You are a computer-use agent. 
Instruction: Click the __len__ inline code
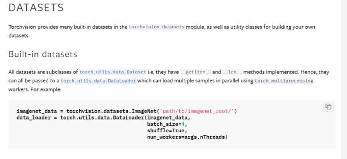tap(232, 72)
